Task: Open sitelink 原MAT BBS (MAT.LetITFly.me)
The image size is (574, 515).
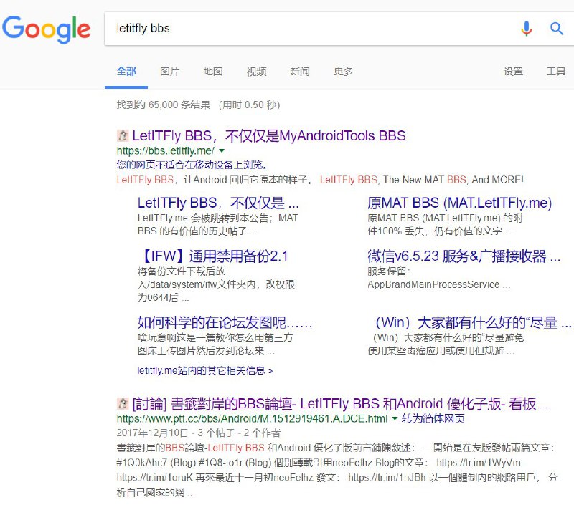Action: pyautogui.click(x=459, y=203)
